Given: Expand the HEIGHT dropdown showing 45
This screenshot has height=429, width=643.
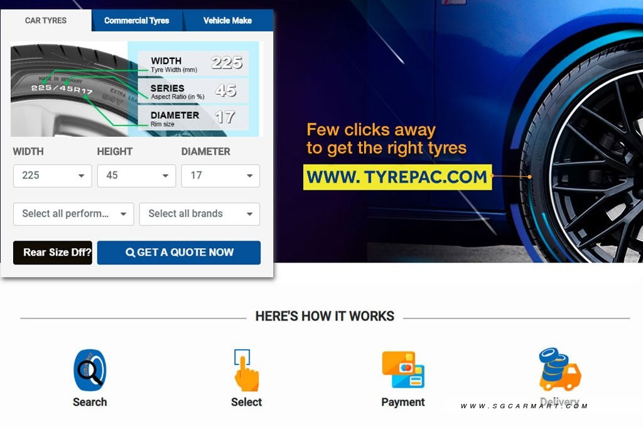Looking at the screenshot, I should tap(136, 176).
